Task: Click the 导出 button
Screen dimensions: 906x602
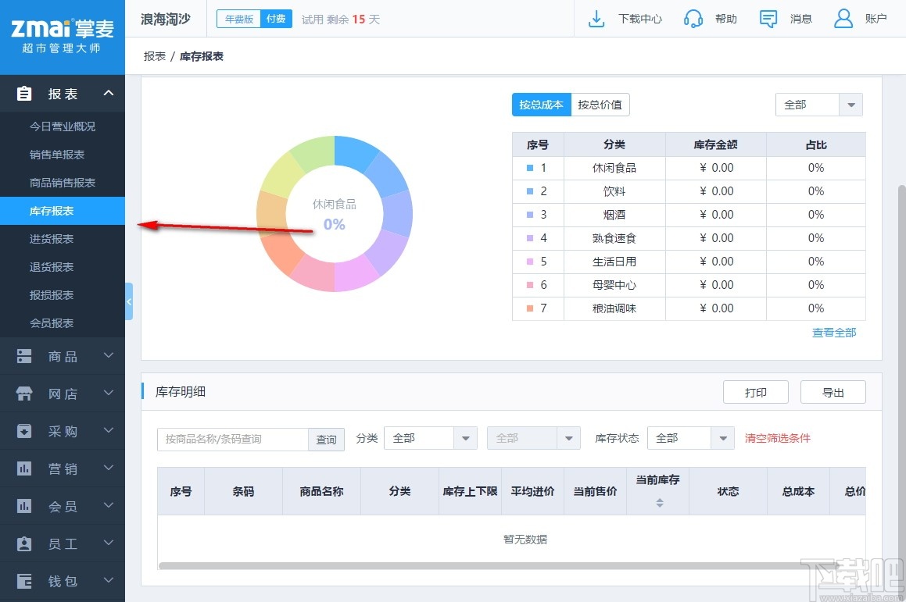Action: [833, 393]
